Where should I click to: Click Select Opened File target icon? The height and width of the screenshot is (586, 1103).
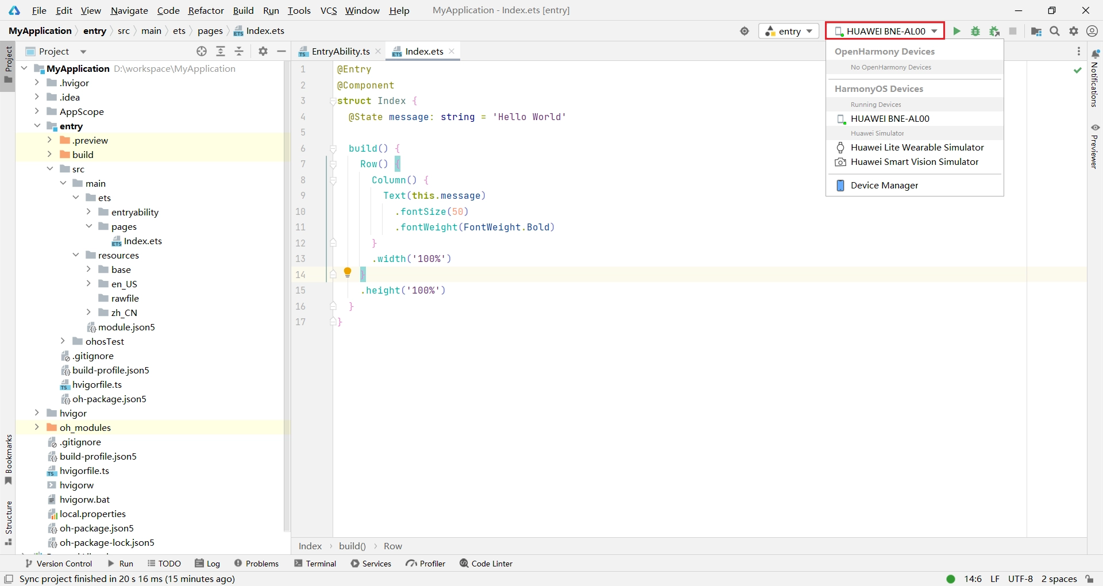[x=202, y=51]
